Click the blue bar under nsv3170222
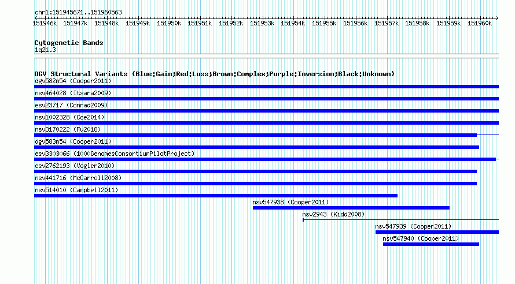The image size is (515, 284). 256,135
